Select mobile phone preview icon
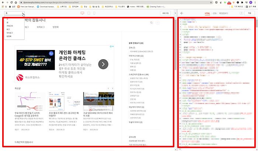Image resolution: width=258 pixels, height=151 pixels. (94, 13)
